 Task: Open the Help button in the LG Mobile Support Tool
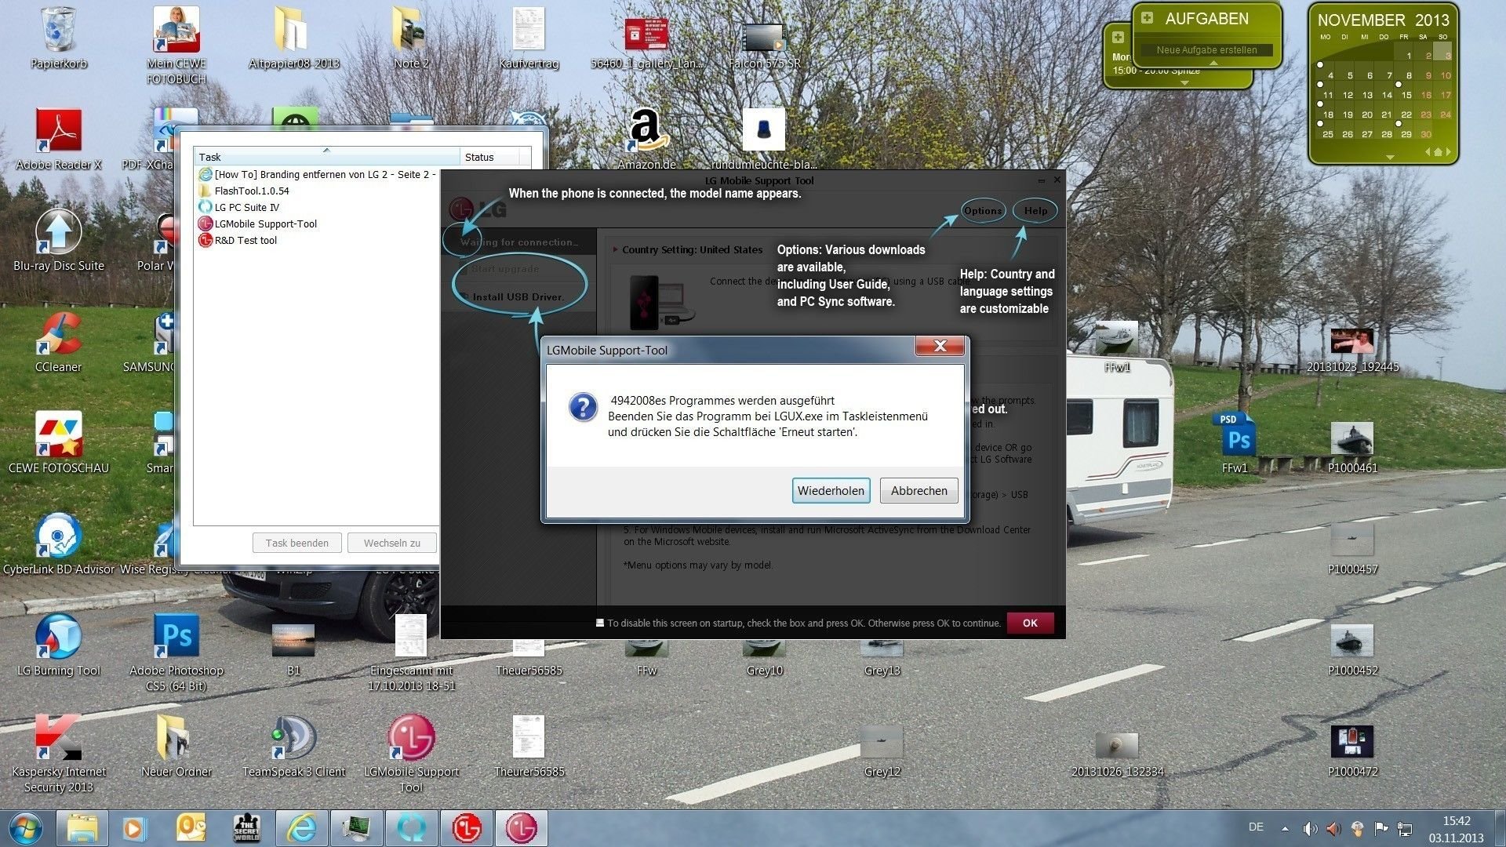[x=1035, y=210]
